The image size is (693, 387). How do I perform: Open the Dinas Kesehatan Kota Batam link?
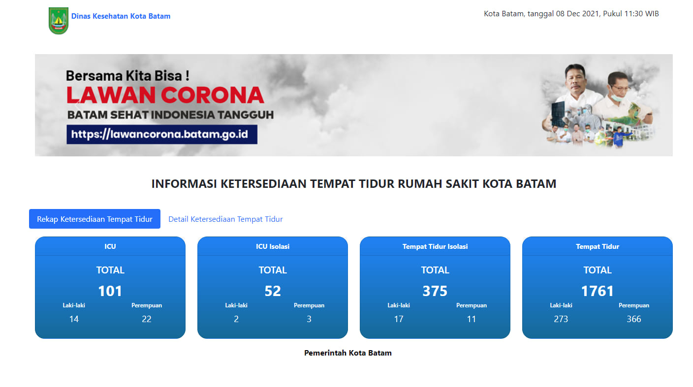coord(121,16)
